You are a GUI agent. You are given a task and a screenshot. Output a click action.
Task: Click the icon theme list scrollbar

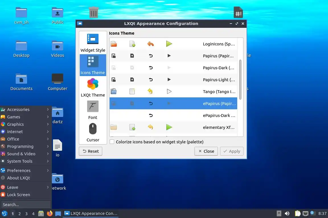[x=240, y=79]
